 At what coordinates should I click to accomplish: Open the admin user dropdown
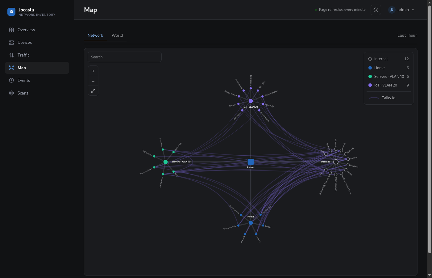401,10
